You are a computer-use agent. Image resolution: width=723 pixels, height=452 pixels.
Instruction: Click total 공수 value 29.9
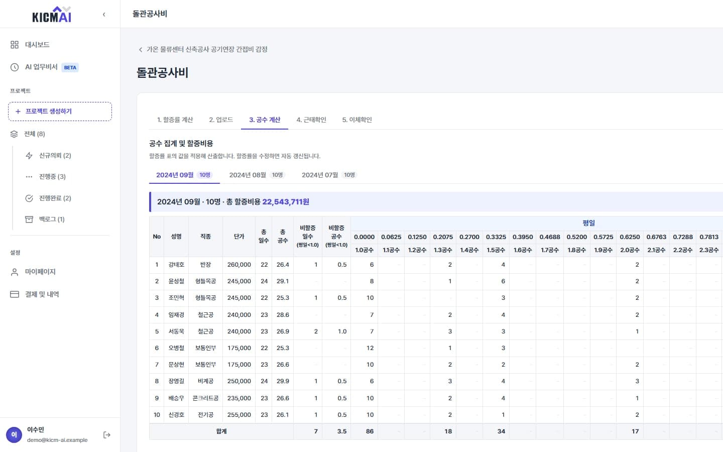click(283, 381)
